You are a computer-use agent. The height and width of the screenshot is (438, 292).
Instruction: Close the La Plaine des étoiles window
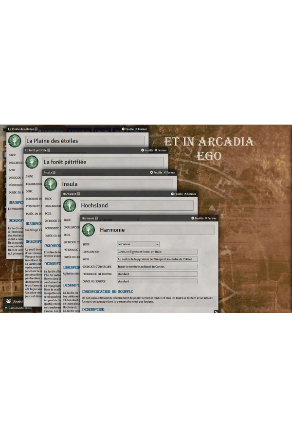141,129
